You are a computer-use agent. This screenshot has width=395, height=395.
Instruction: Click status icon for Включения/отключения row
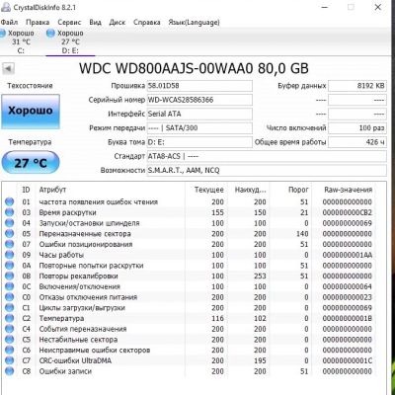[x=10, y=286]
